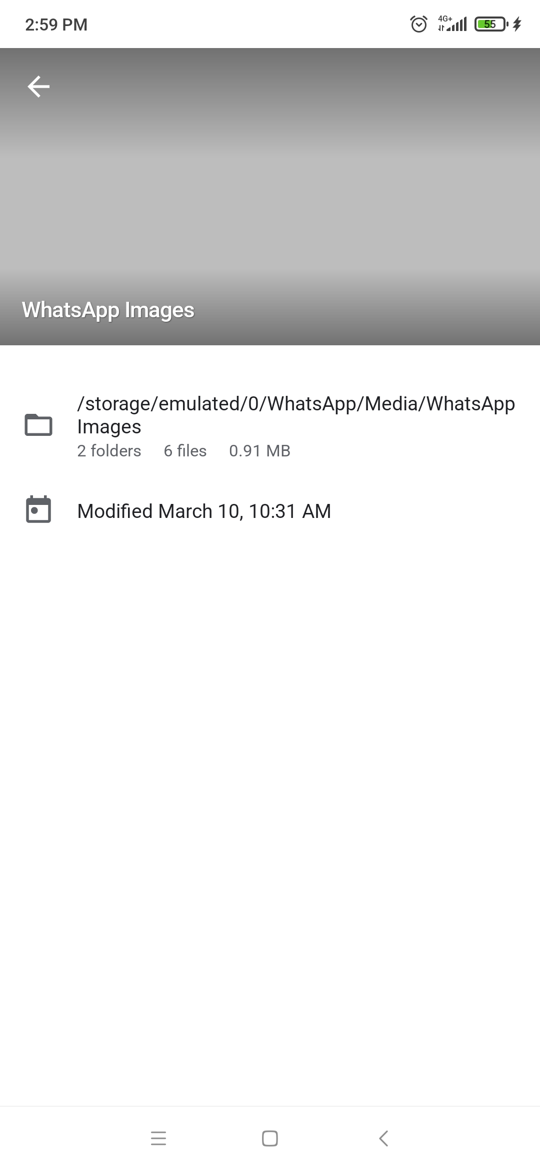Tap the alarm clock status icon
Screen dimensions: 540x1171
(418, 24)
